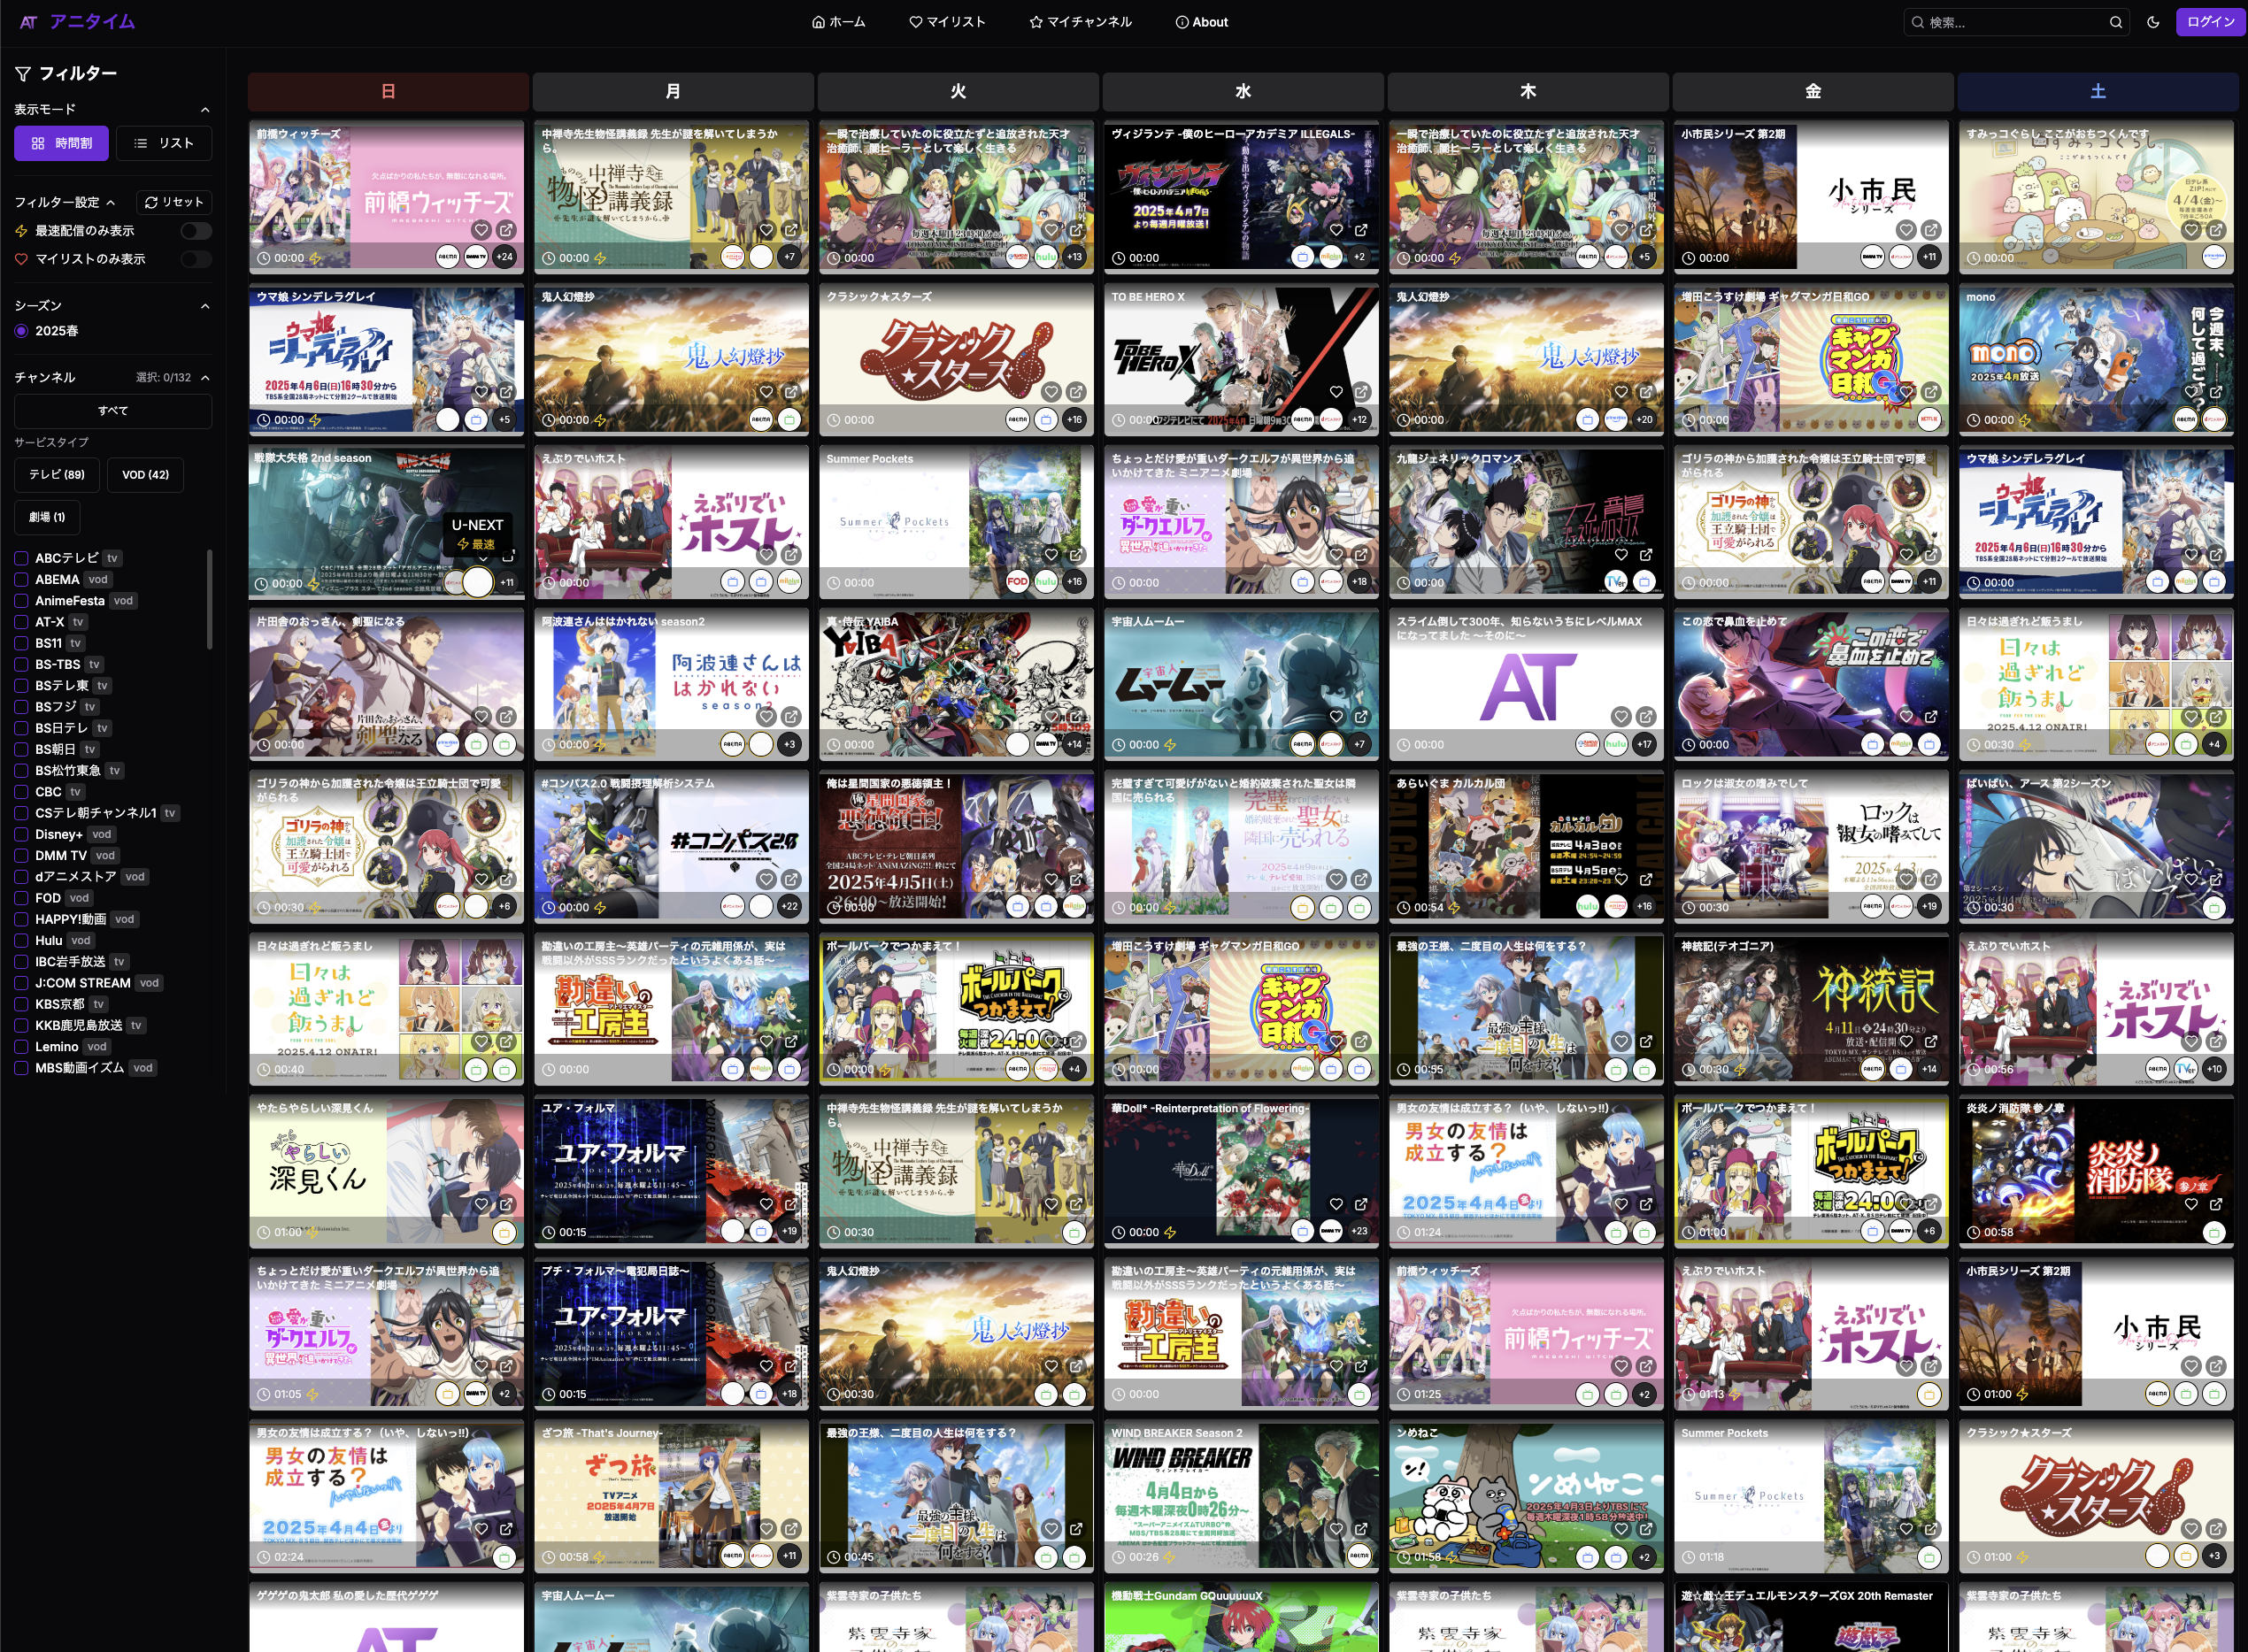Click the search magnifier icon in header
2248x1652 pixels.
[x=2117, y=21]
